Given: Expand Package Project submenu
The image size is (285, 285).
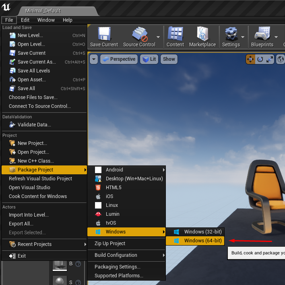Looking at the screenshot, I should coord(44,170).
